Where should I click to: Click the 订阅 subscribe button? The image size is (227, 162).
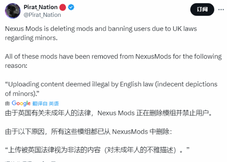(202, 9)
